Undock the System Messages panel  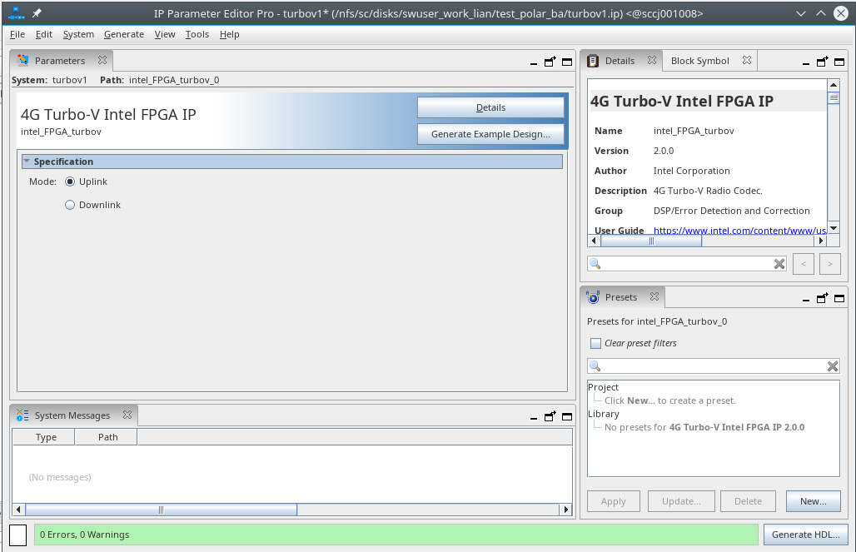(550, 416)
